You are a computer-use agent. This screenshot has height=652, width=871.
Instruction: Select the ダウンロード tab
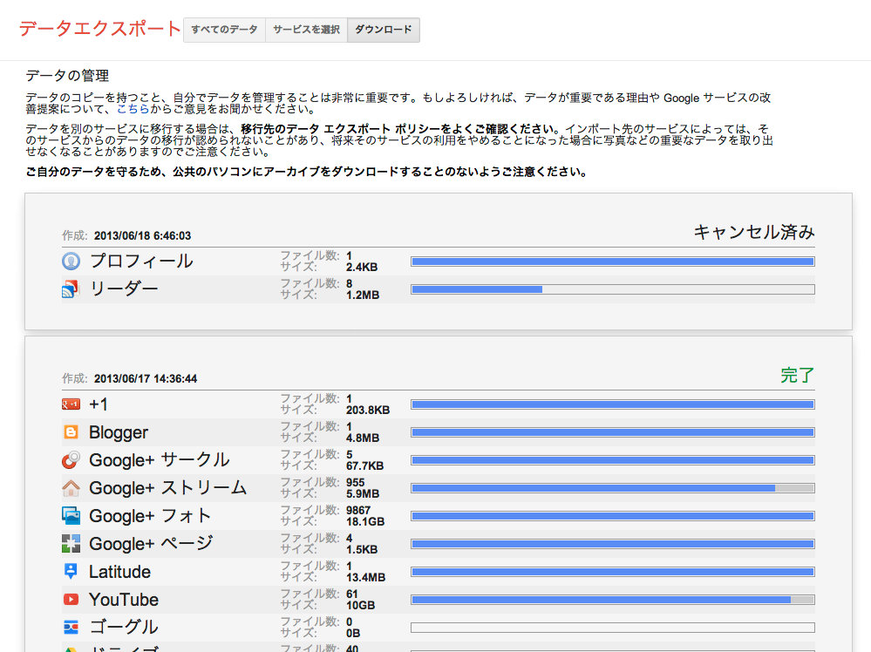pos(384,30)
